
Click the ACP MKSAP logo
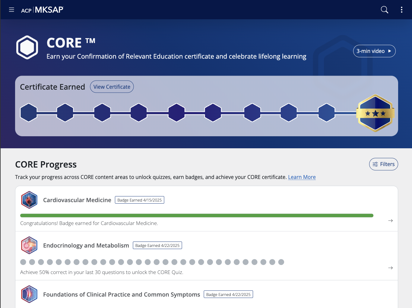tap(42, 9)
